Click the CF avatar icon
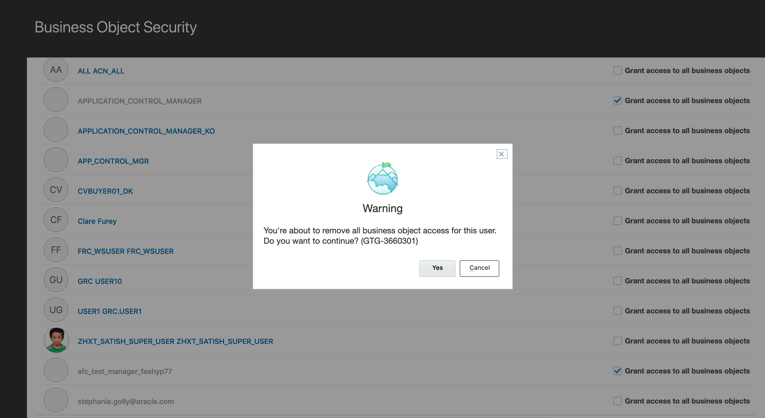This screenshot has width=765, height=418. click(x=56, y=220)
